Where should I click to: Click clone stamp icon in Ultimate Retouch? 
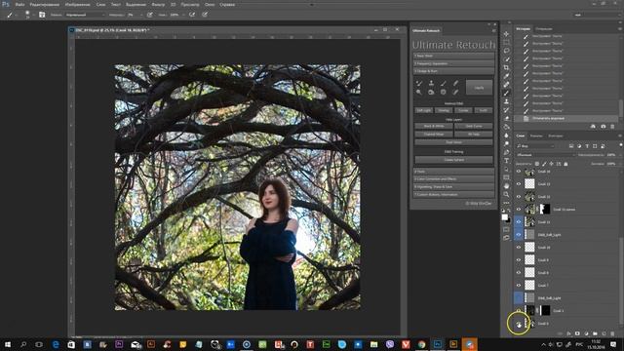point(431,83)
